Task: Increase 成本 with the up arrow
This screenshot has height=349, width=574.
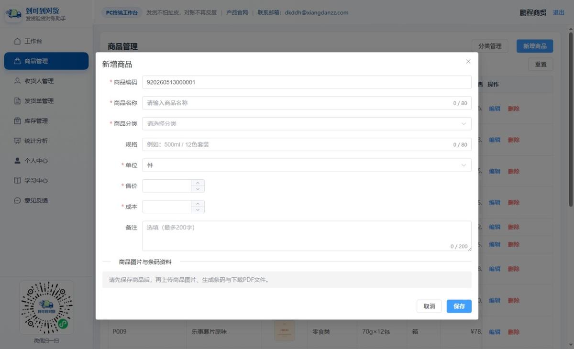Action: click(x=198, y=204)
